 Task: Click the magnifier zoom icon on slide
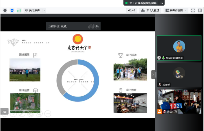pos(39,114)
